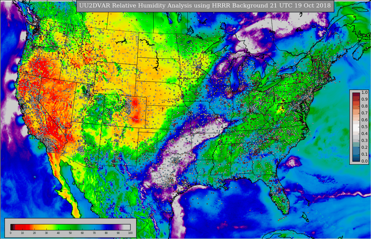Click the "100" tick label on the humidity scale

click(130, 233)
